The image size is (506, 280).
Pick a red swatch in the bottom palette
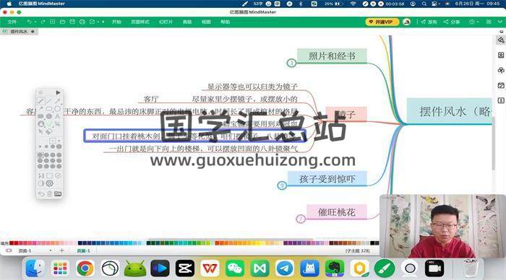[x=12, y=243]
